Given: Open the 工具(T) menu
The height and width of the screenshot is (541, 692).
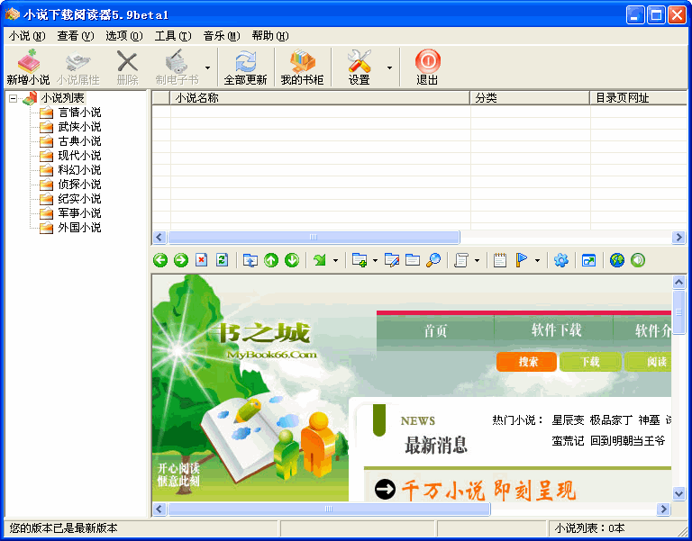Looking at the screenshot, I should tap(172, 36).
